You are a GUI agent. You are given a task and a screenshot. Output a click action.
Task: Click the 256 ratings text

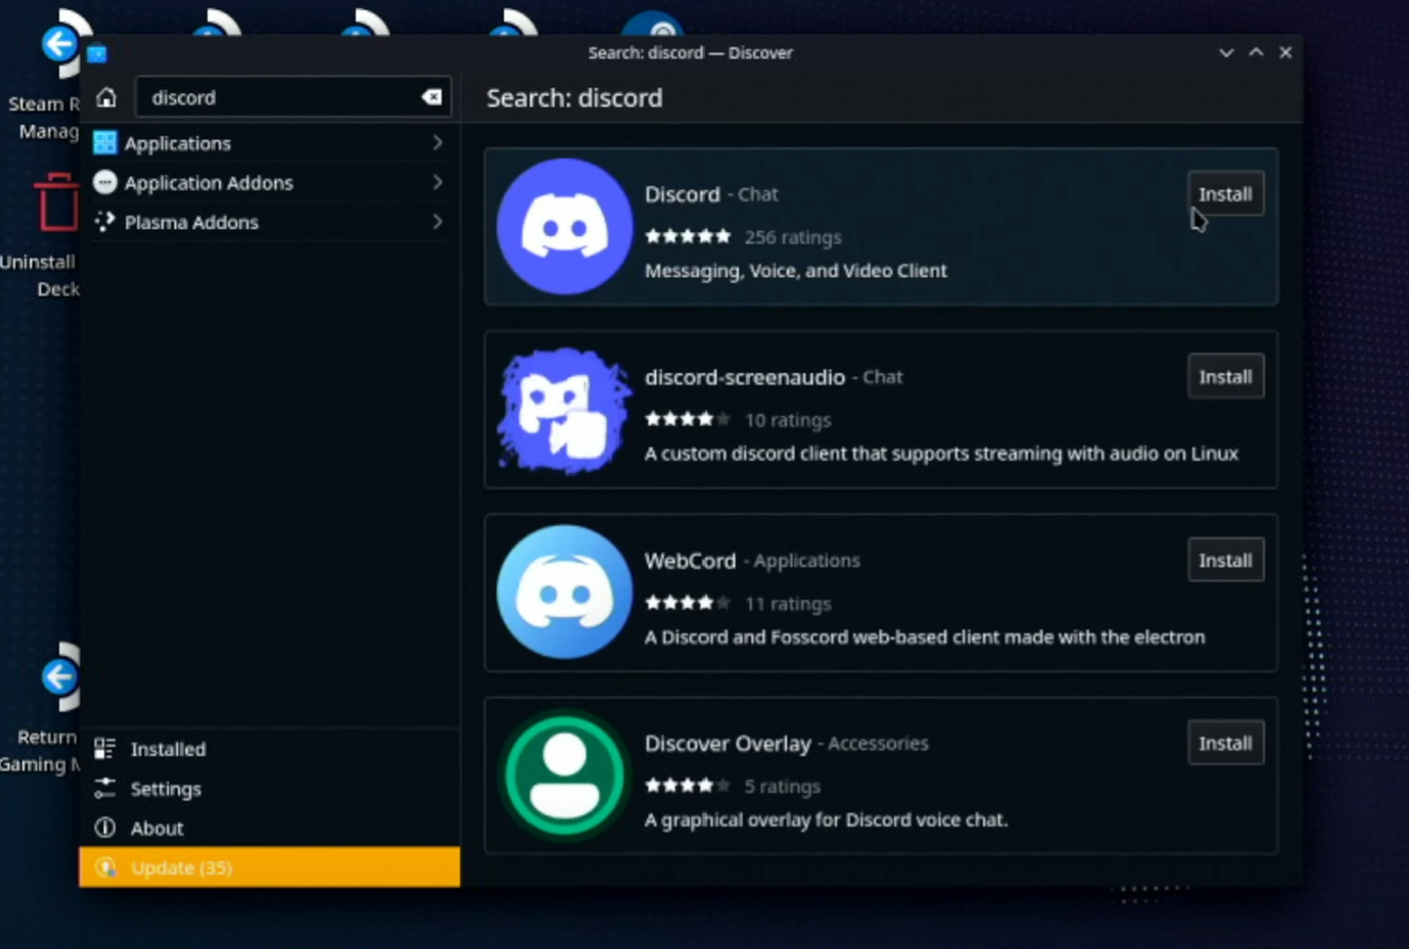point(793,237)
